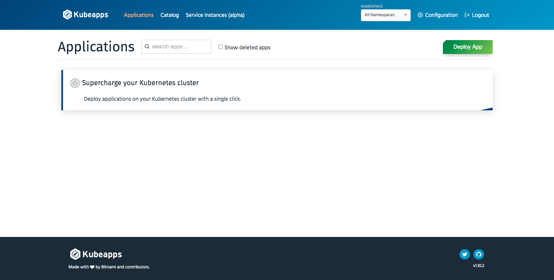Click 'Supercharge your Kubernetes cluster' heading
This screenshot has height=280, width=554.
point(140,83)
